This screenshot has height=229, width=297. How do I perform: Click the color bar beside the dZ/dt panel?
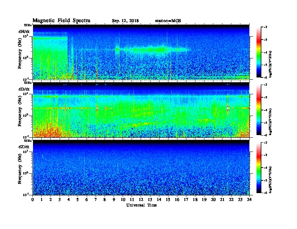(259, 168)
